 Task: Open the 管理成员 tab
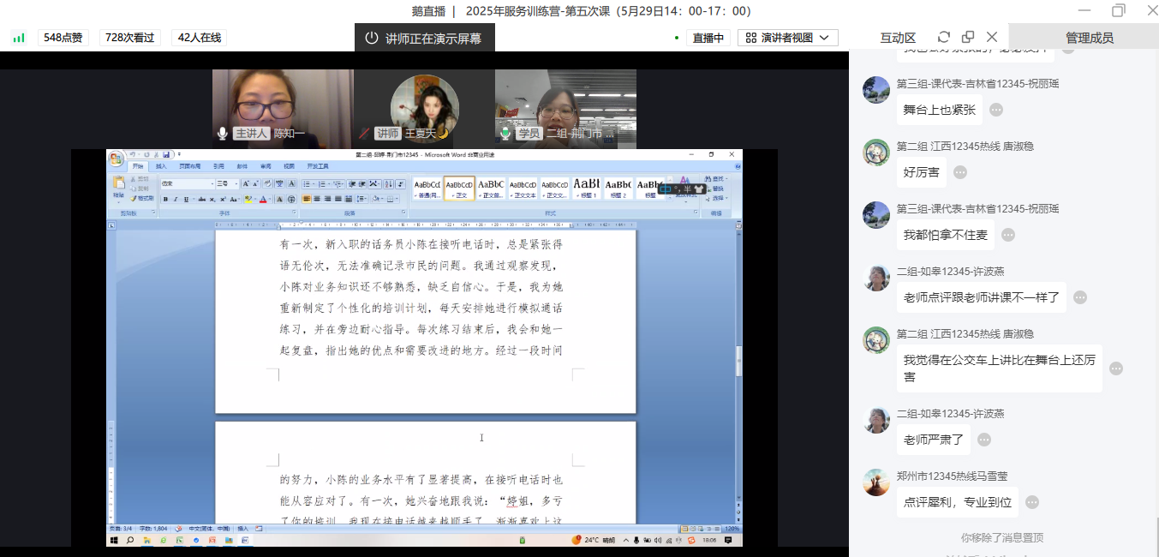click(x=1089, y=38)
